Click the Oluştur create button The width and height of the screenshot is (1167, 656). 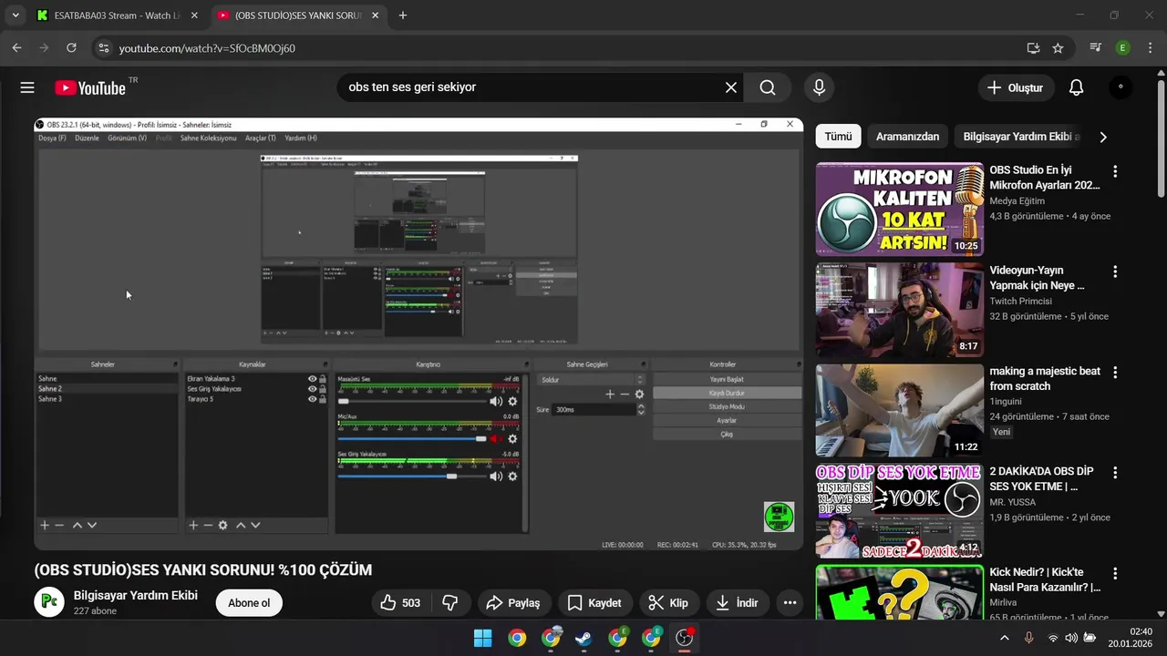(x=1015, y=87)
